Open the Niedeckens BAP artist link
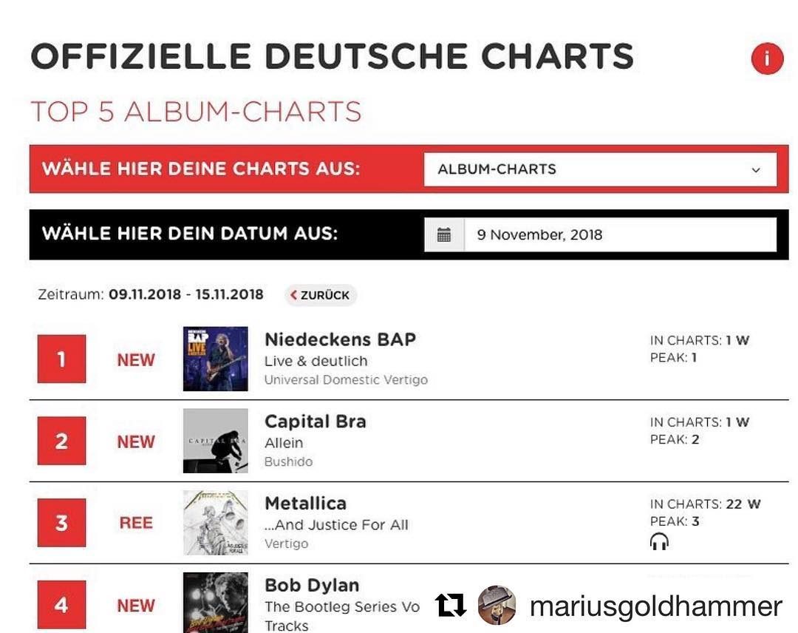Image resolution: width=798 pixels, height=633 pixels. pos(341,339)
